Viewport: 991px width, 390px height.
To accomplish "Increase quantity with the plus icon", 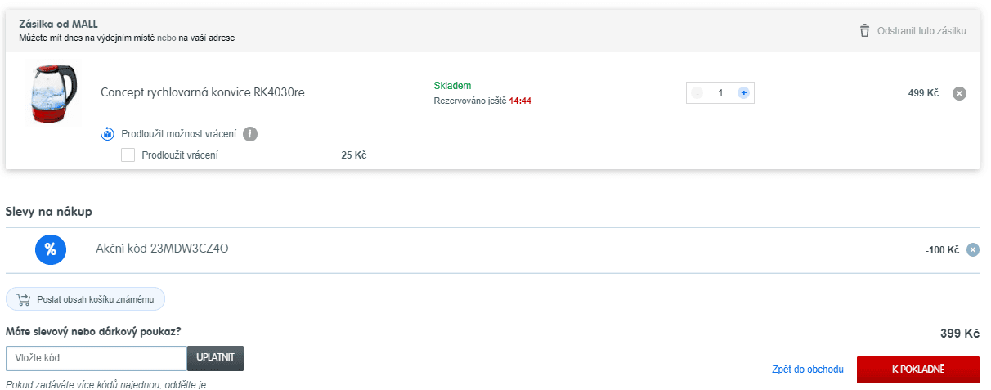I will coord(743,93).
